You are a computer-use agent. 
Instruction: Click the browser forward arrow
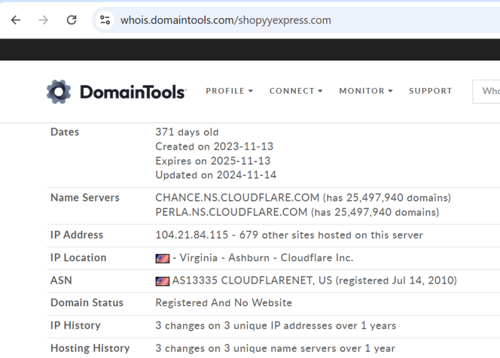click(x=43, y=20)
